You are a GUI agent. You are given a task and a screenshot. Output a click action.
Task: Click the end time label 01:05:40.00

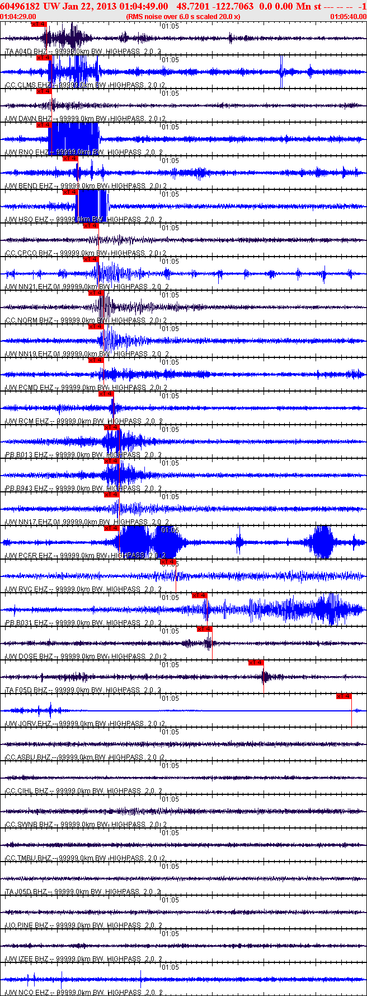pos(348,17)
